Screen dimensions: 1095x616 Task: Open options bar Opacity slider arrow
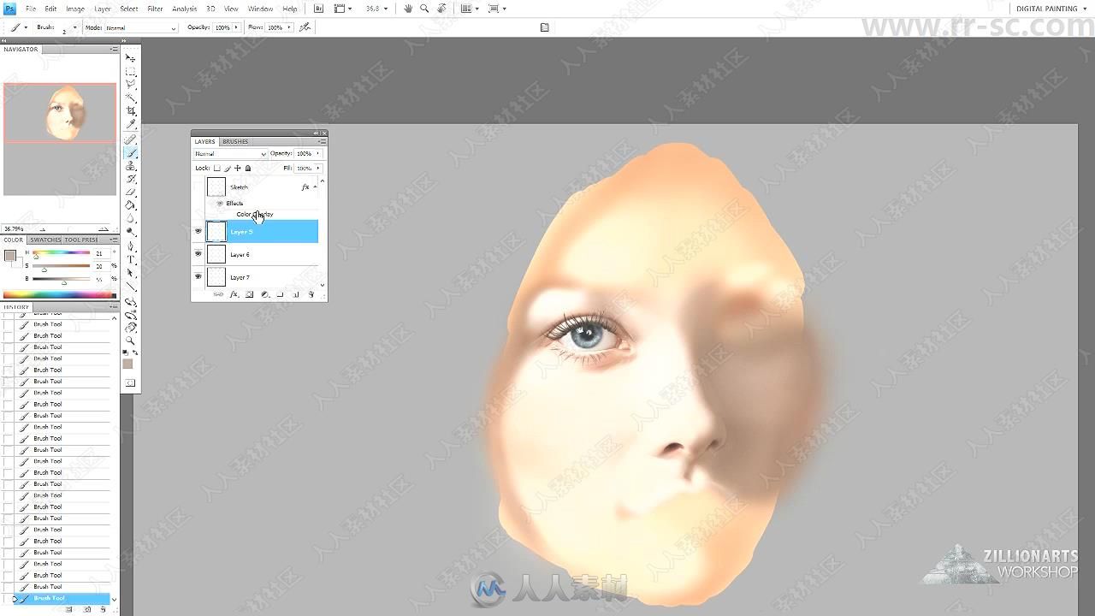coord(237,27)
